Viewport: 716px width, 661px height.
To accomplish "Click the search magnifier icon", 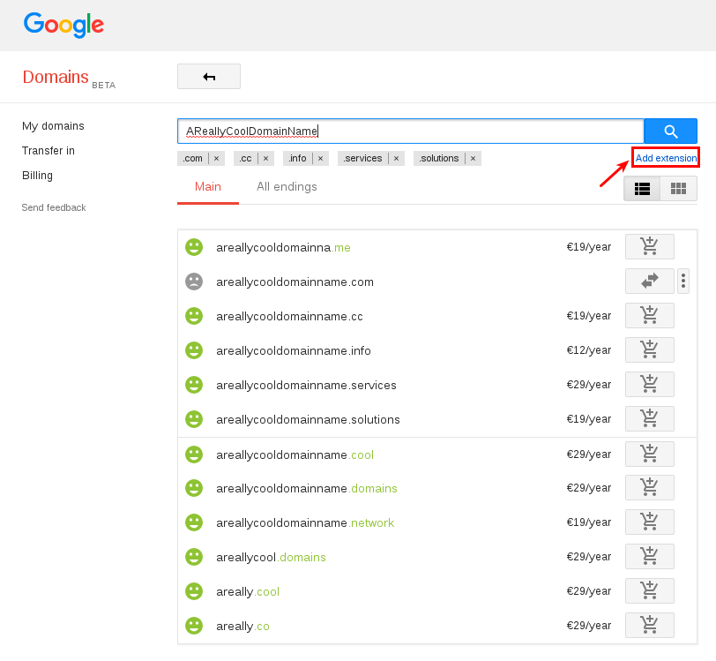I will (x=670, y=131).
